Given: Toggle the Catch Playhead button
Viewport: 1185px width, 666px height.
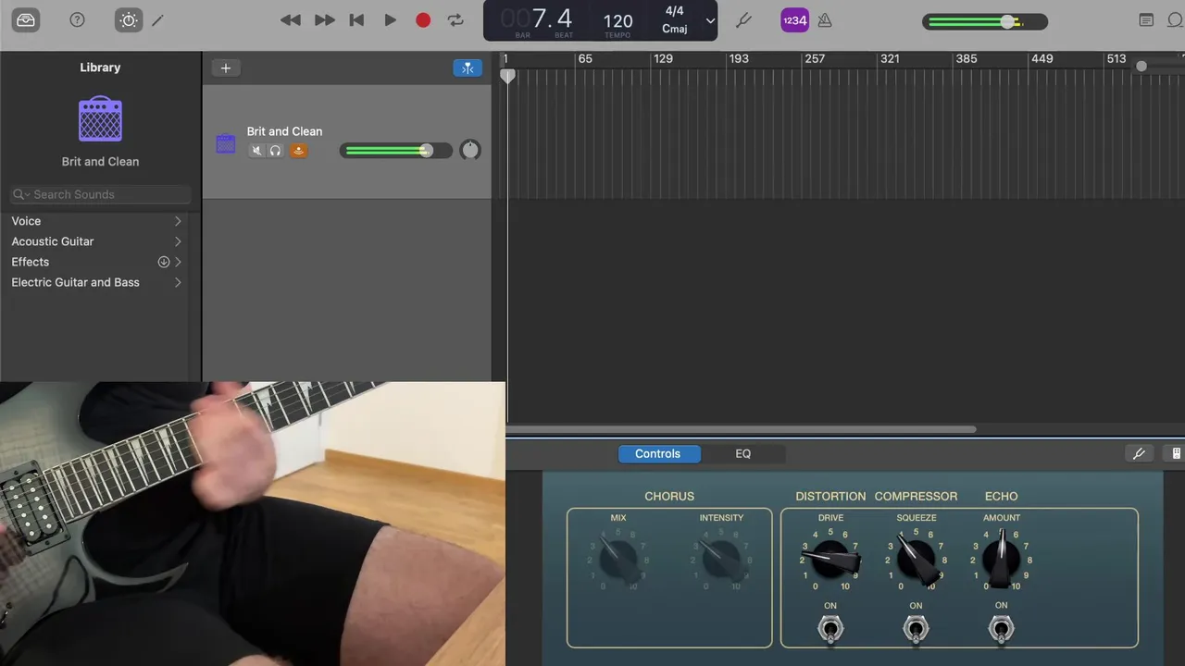Looking at the screenshot, I should tap(468, 68).
